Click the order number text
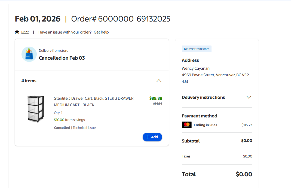The image size is (291, 188). [121, 19]
